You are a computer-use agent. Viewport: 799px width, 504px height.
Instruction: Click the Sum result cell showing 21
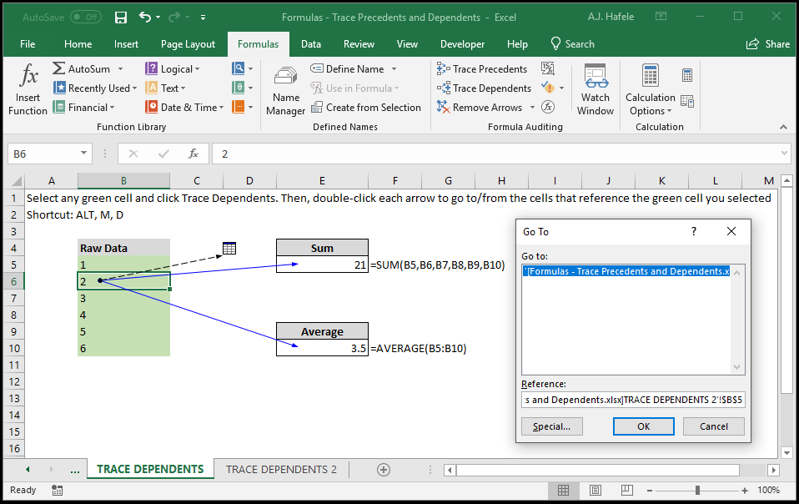(322, 265)
